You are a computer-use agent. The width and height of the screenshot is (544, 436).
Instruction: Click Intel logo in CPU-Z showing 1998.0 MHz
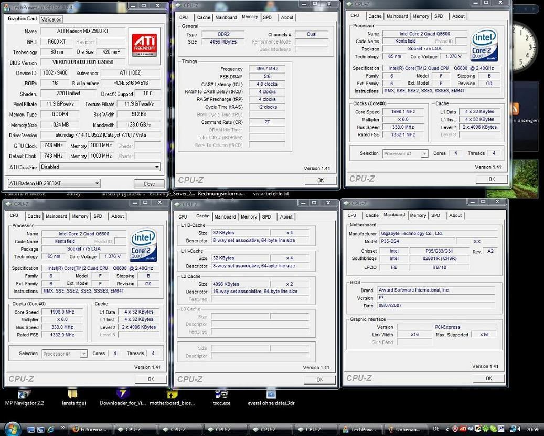point(144,245)
